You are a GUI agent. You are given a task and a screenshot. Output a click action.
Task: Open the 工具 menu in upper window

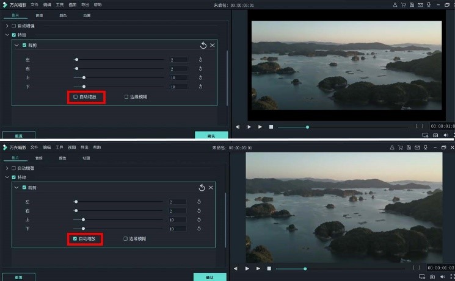click(60, 5)
